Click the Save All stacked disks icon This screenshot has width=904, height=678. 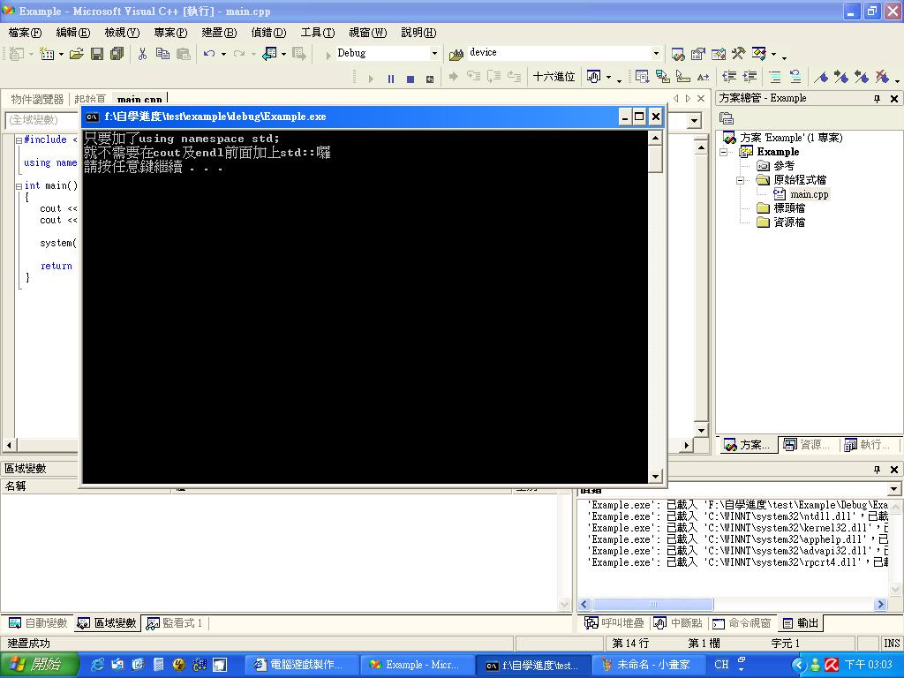click(117, 54)
